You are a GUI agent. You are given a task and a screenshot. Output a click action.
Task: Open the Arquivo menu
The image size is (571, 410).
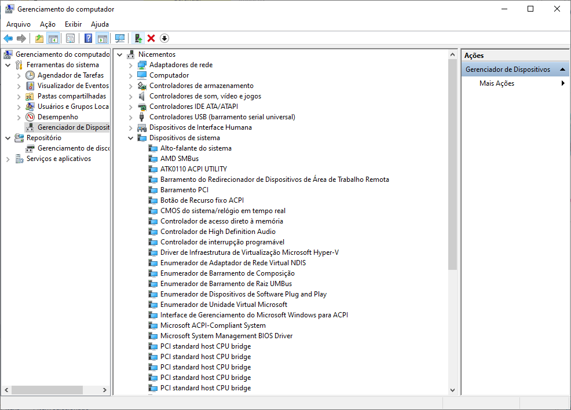(19, 24)
